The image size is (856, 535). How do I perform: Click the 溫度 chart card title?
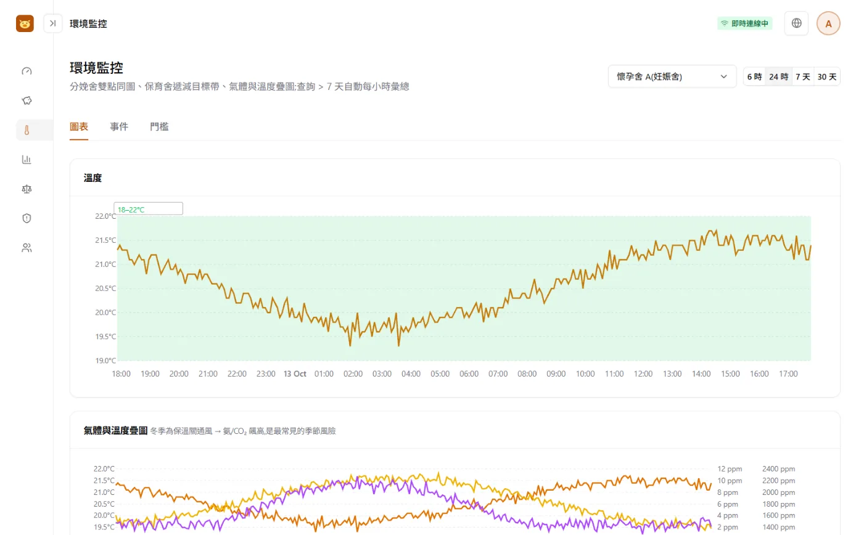click(93, 178)
